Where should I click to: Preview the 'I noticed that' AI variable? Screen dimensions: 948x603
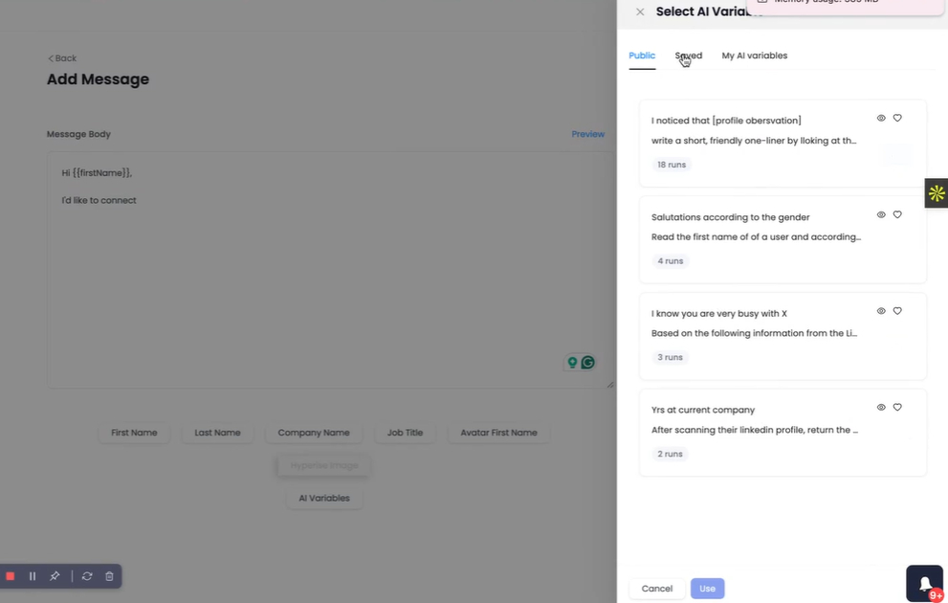(x=881, y=118)
